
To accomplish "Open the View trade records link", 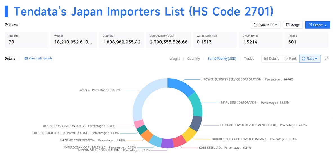I will tap(39, 58).
